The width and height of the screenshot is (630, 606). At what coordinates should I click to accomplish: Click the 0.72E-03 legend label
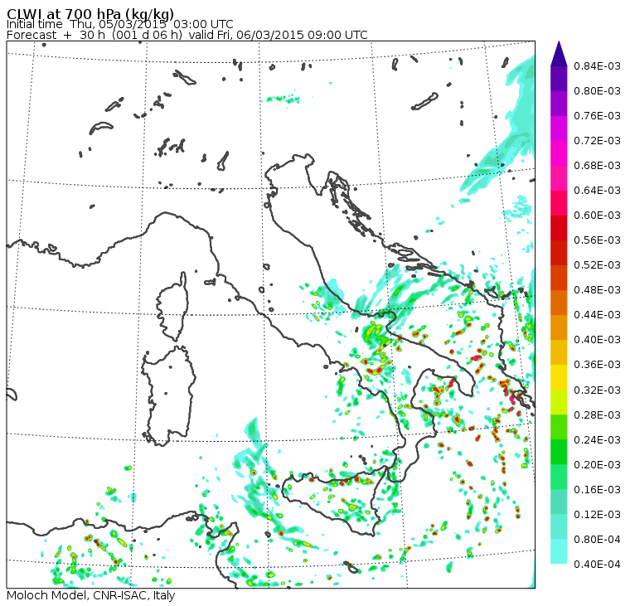(597, 141)
